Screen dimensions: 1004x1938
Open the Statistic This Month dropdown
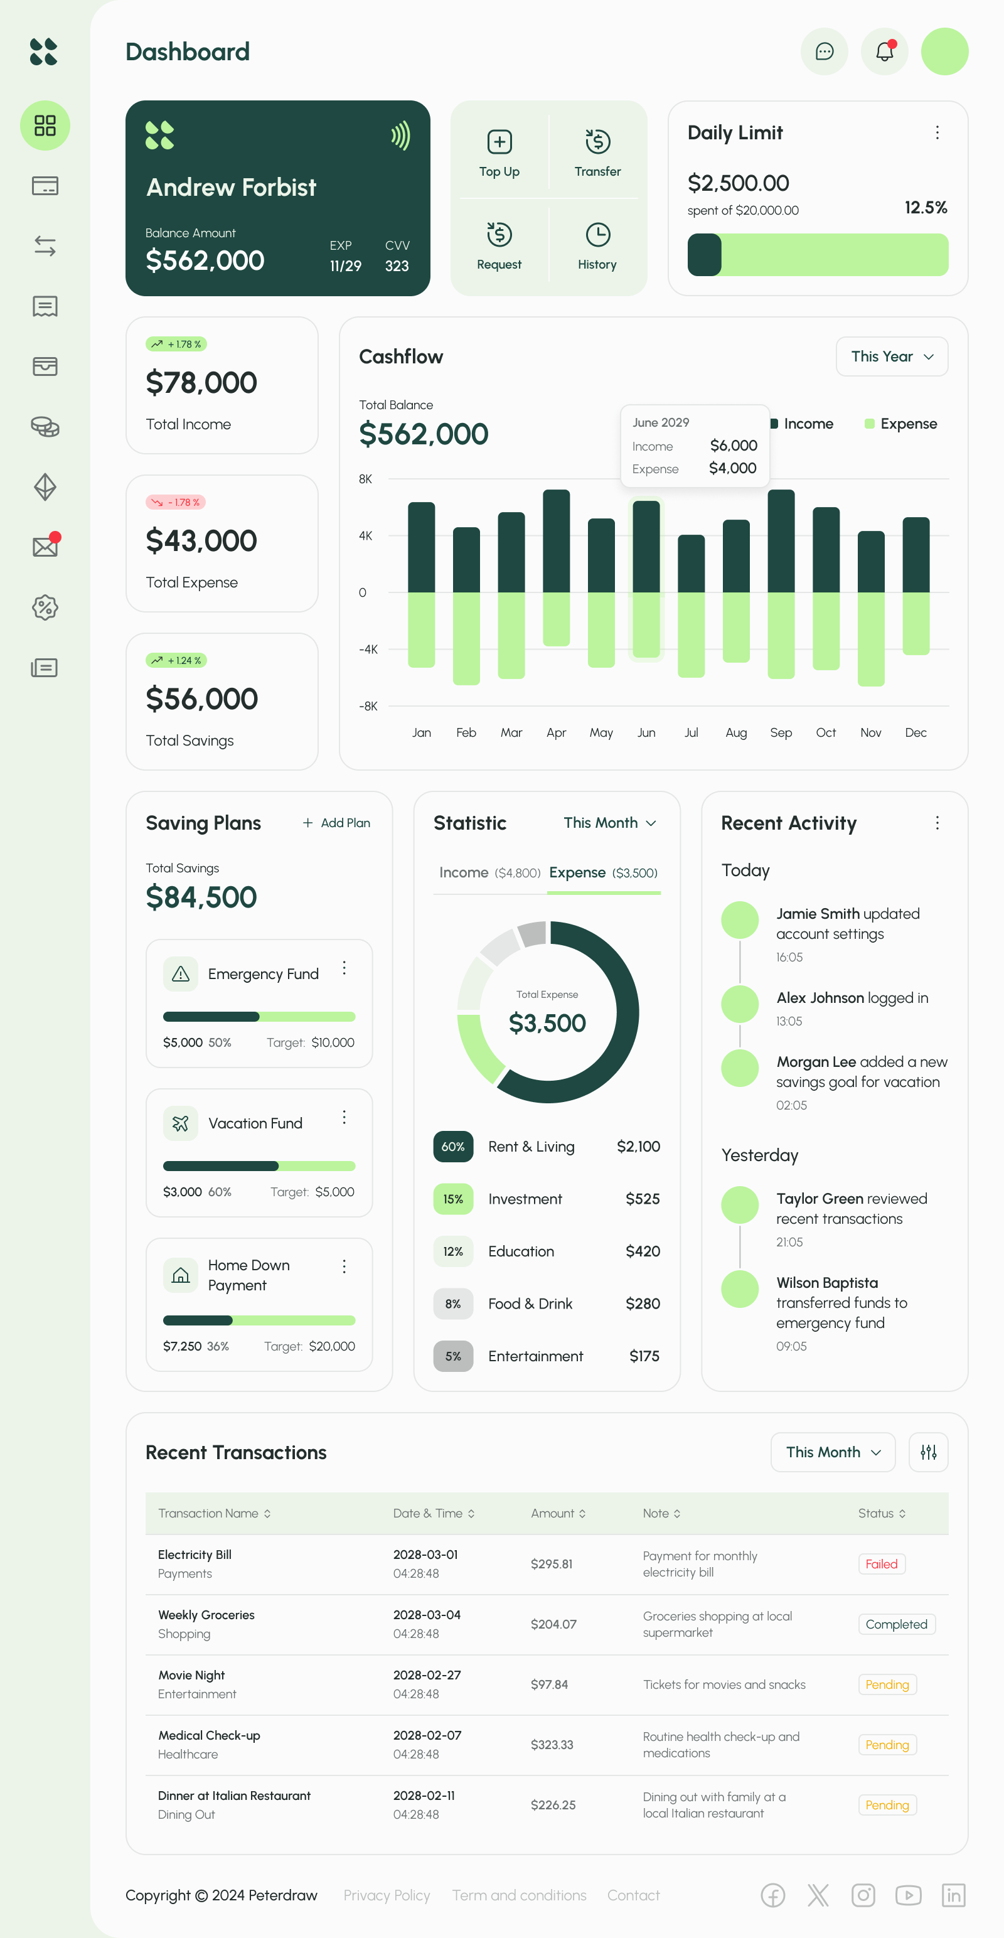[x=609, y=823]
